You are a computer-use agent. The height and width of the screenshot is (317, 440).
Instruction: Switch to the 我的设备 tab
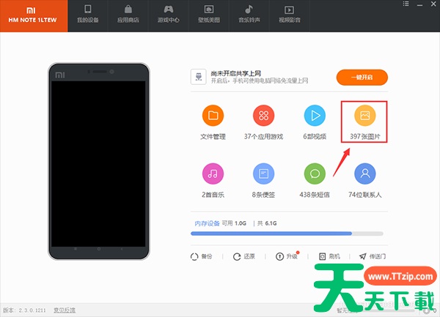pyautogui.click(x=88, y=16)
